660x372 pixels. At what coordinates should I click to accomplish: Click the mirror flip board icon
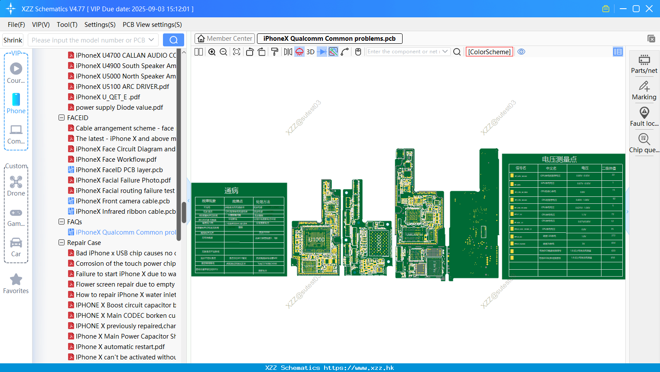coord(288,52)
